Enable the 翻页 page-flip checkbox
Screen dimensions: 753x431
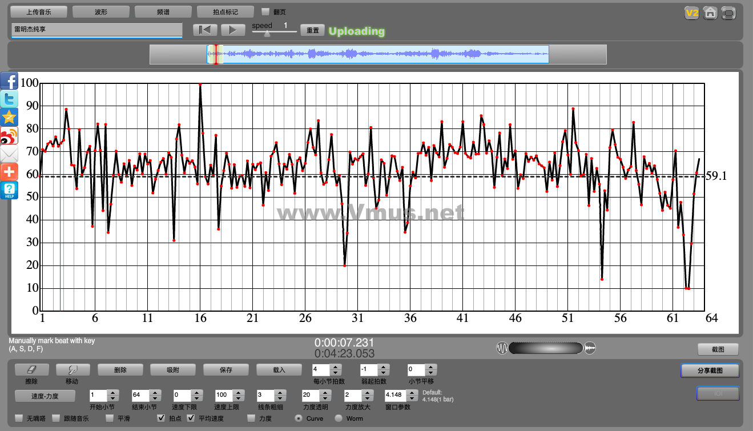265,11
